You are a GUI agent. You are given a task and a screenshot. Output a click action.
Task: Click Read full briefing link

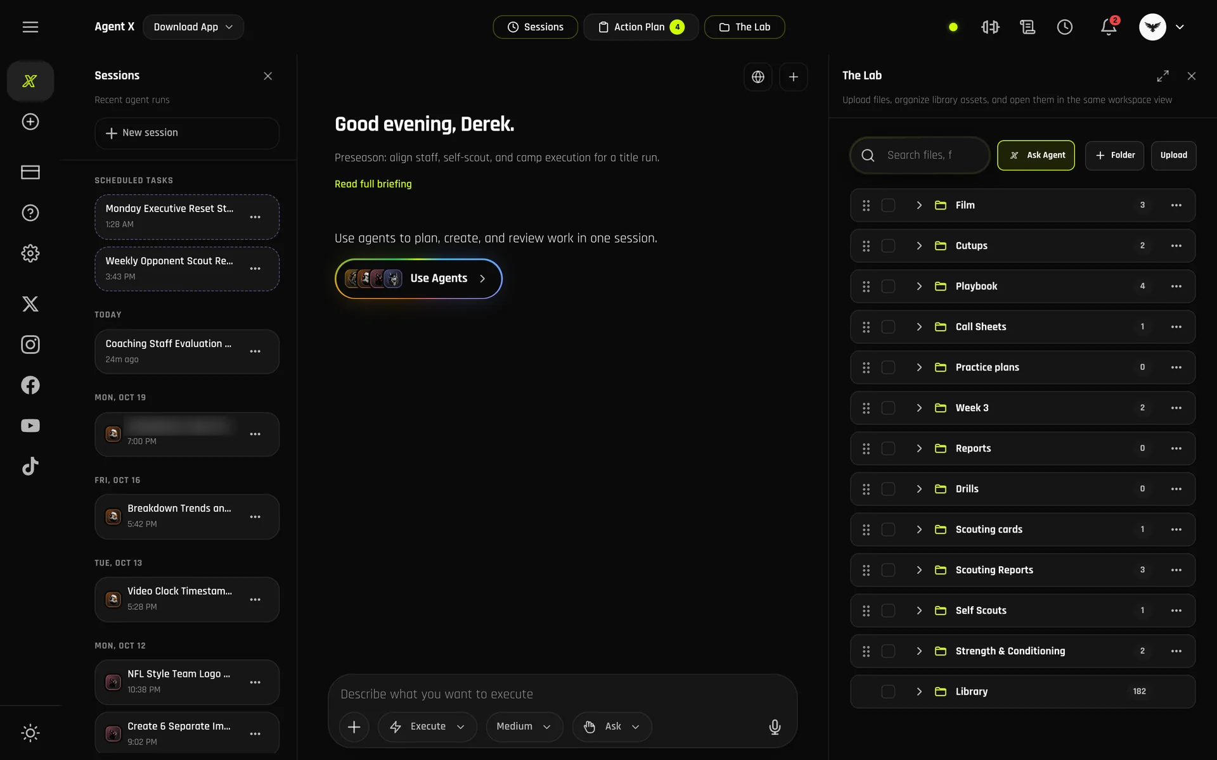[373, 184]
